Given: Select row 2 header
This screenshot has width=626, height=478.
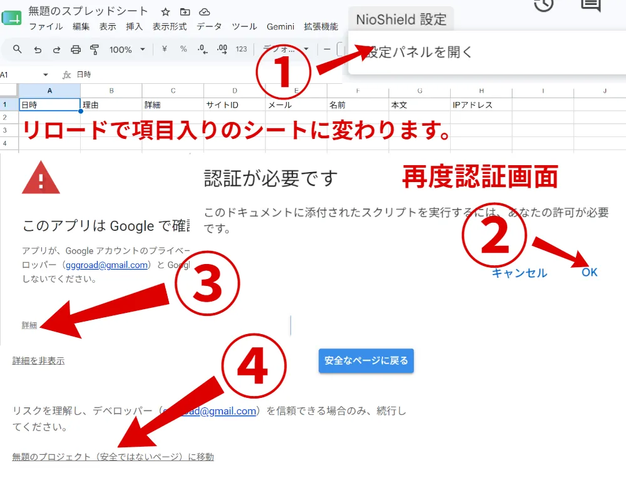Looking at the screenshot, I should (x=9, y=117).
